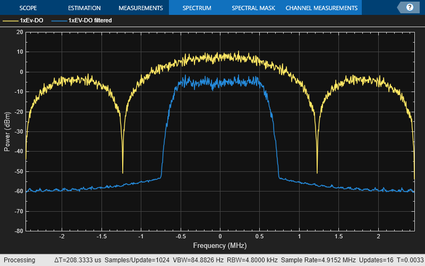
Task: Switch to the Scope tab
Action: pyautogui.click(x=28, y=8)
